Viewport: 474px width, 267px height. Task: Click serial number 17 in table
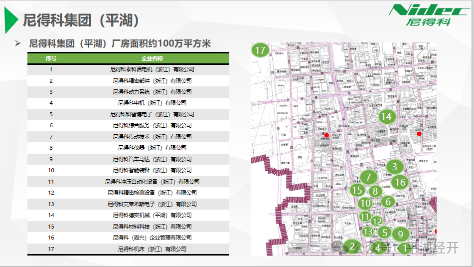click(51, 249)
